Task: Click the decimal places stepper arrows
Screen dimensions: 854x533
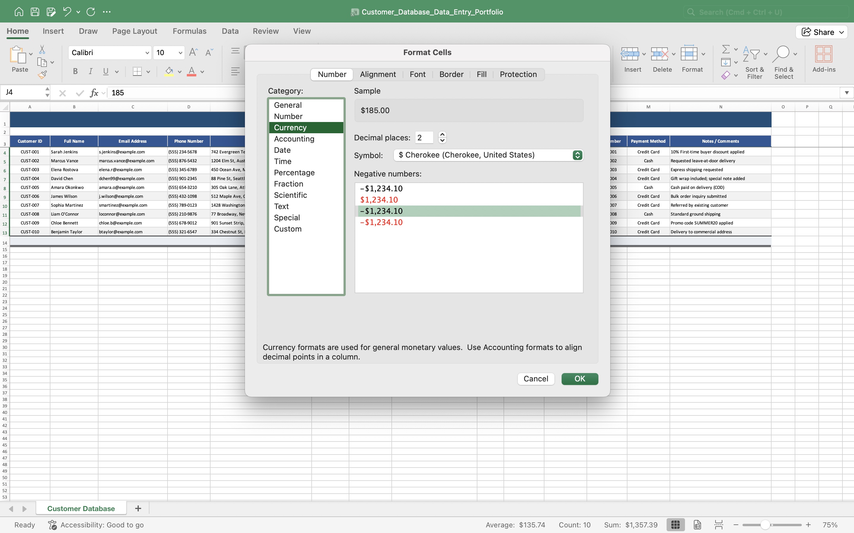Action: (442, 137)
